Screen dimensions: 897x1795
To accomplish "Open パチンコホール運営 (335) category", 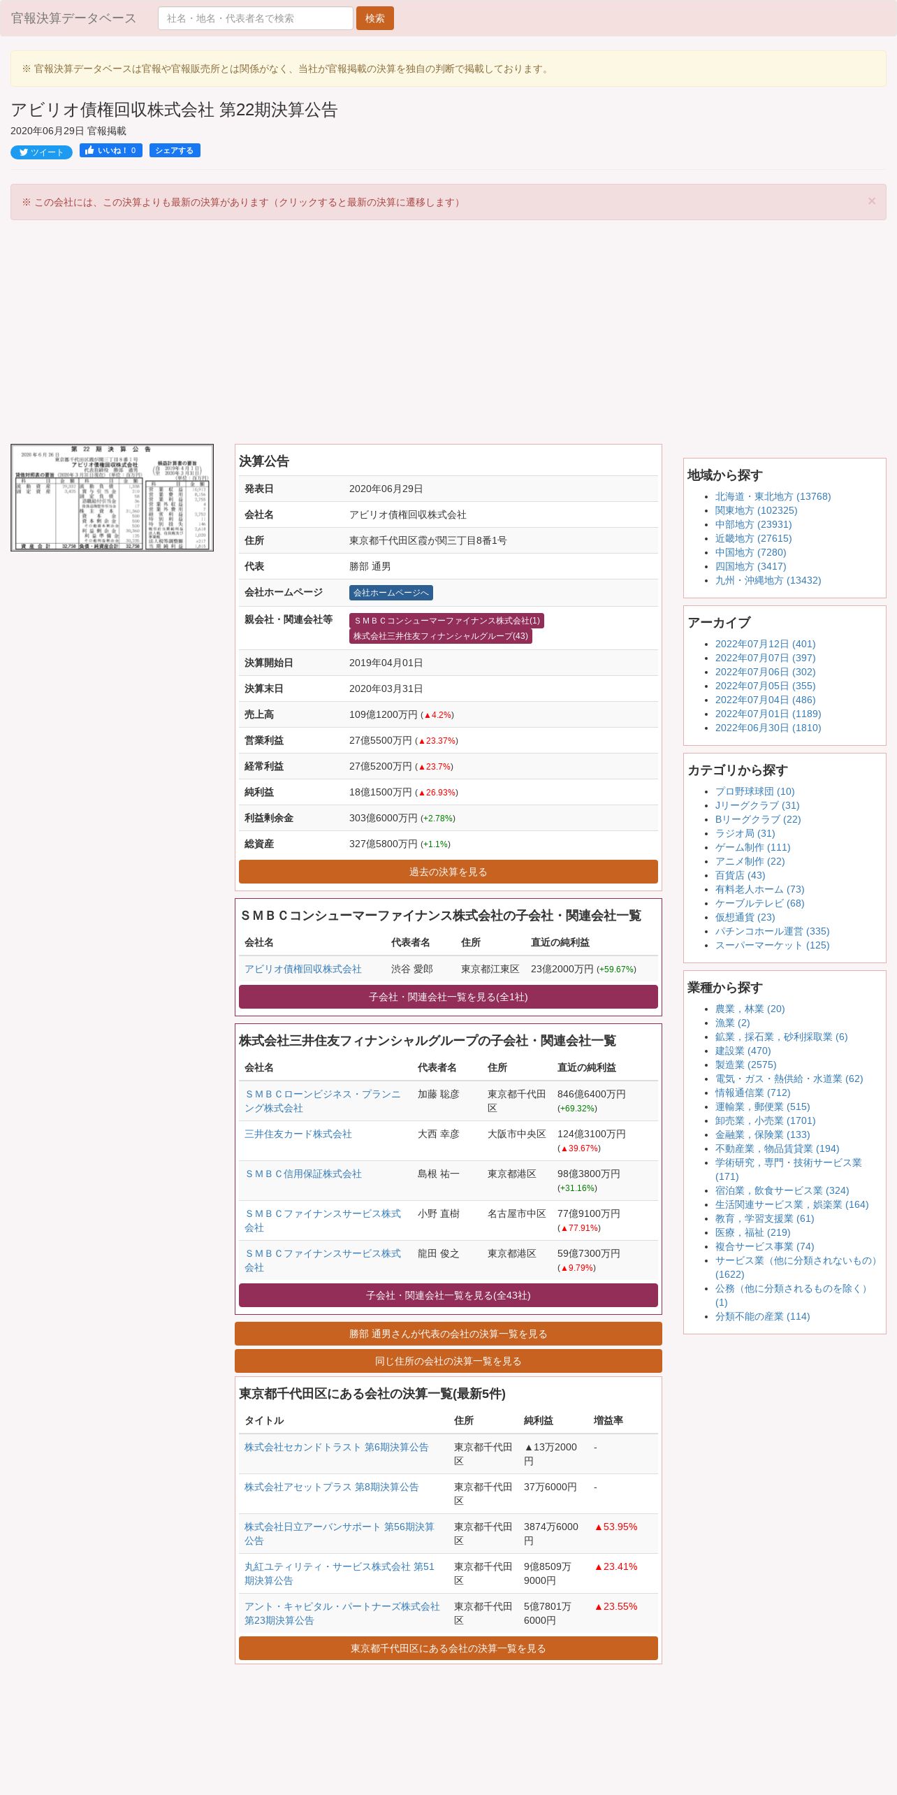I will click(772, 931).
